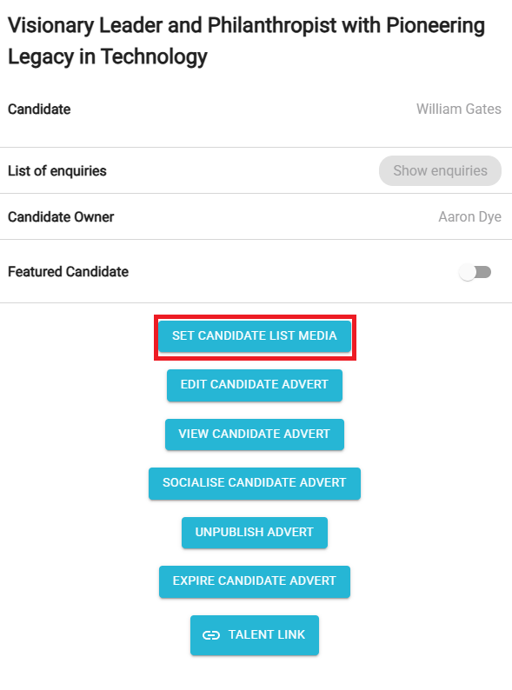Open the Show enquiries list
512x690 pixels.
click(x=440, y=170)
